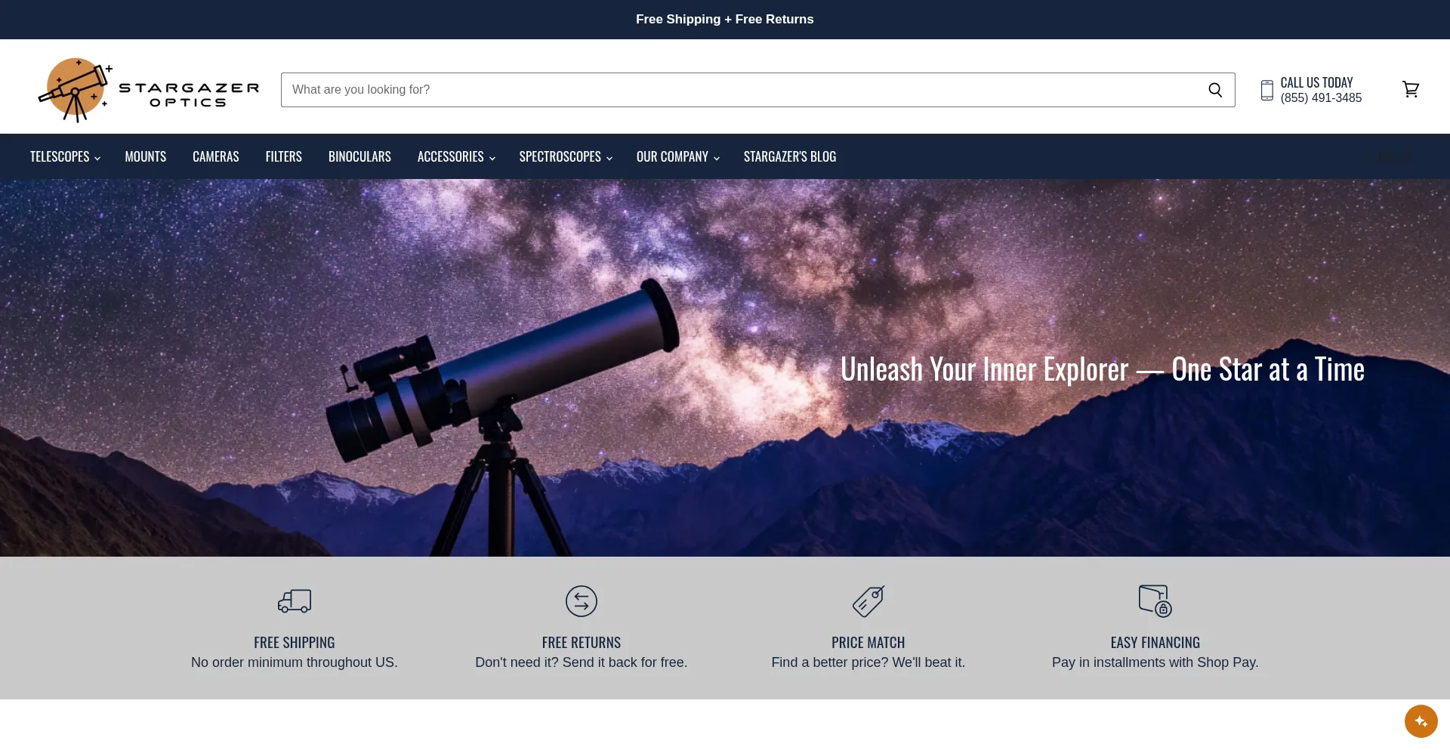Click the Free Returns arrows icon
Screen dimensions: 1450x750
point(581,601)
